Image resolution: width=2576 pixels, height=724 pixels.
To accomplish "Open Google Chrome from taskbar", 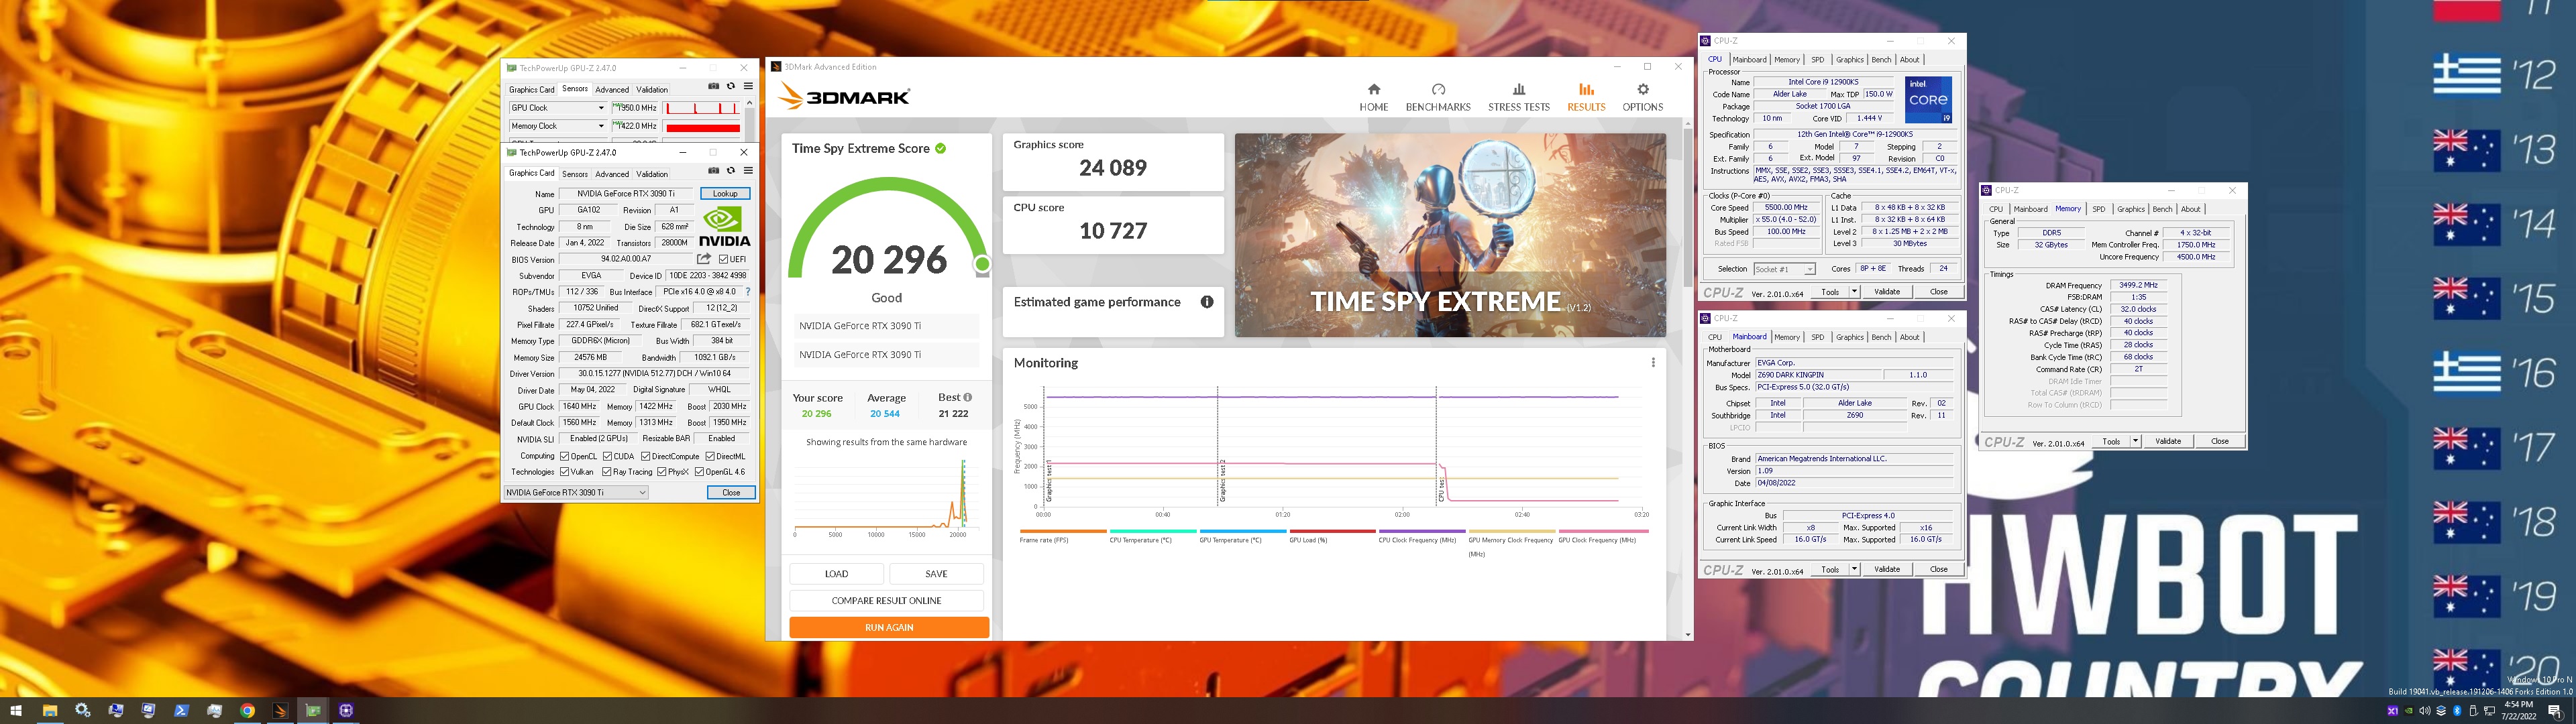I will [x=247, y=711].
